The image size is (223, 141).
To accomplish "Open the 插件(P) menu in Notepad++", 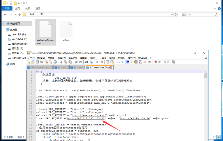I will (x=132, y=58).
